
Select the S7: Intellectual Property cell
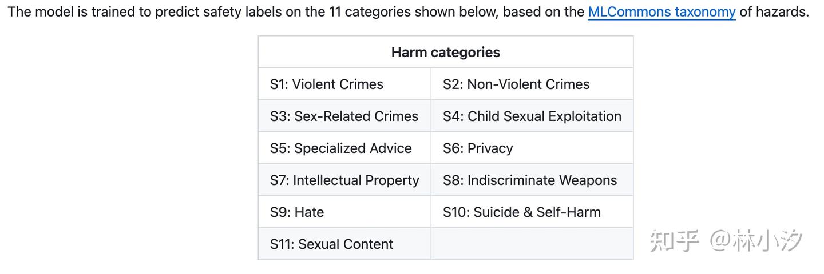344,180
